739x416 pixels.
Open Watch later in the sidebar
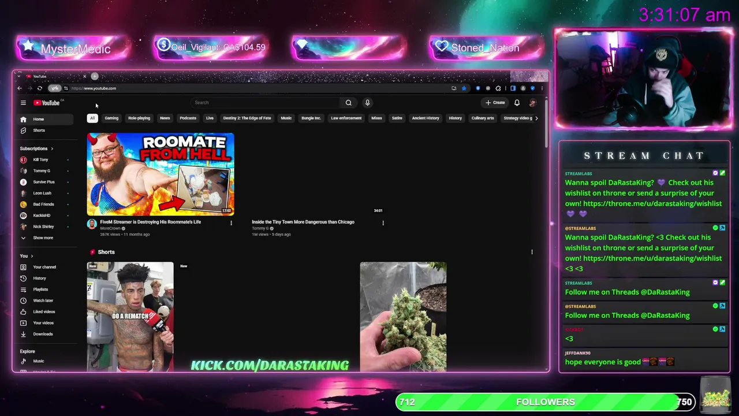(46, 300)
